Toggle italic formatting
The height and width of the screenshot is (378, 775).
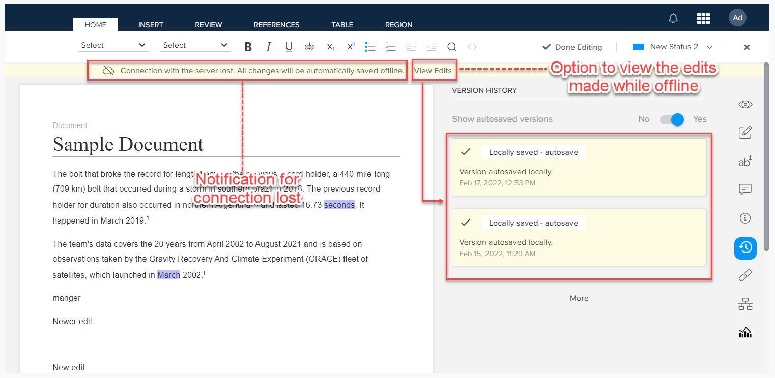pyautogui.click(x=268, y=47)
